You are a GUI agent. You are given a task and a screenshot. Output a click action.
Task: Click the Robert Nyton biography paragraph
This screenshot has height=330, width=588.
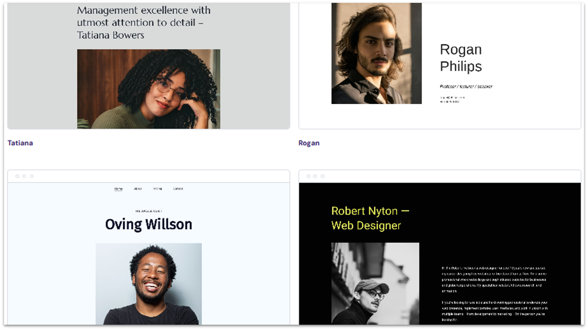pos(495,294)
